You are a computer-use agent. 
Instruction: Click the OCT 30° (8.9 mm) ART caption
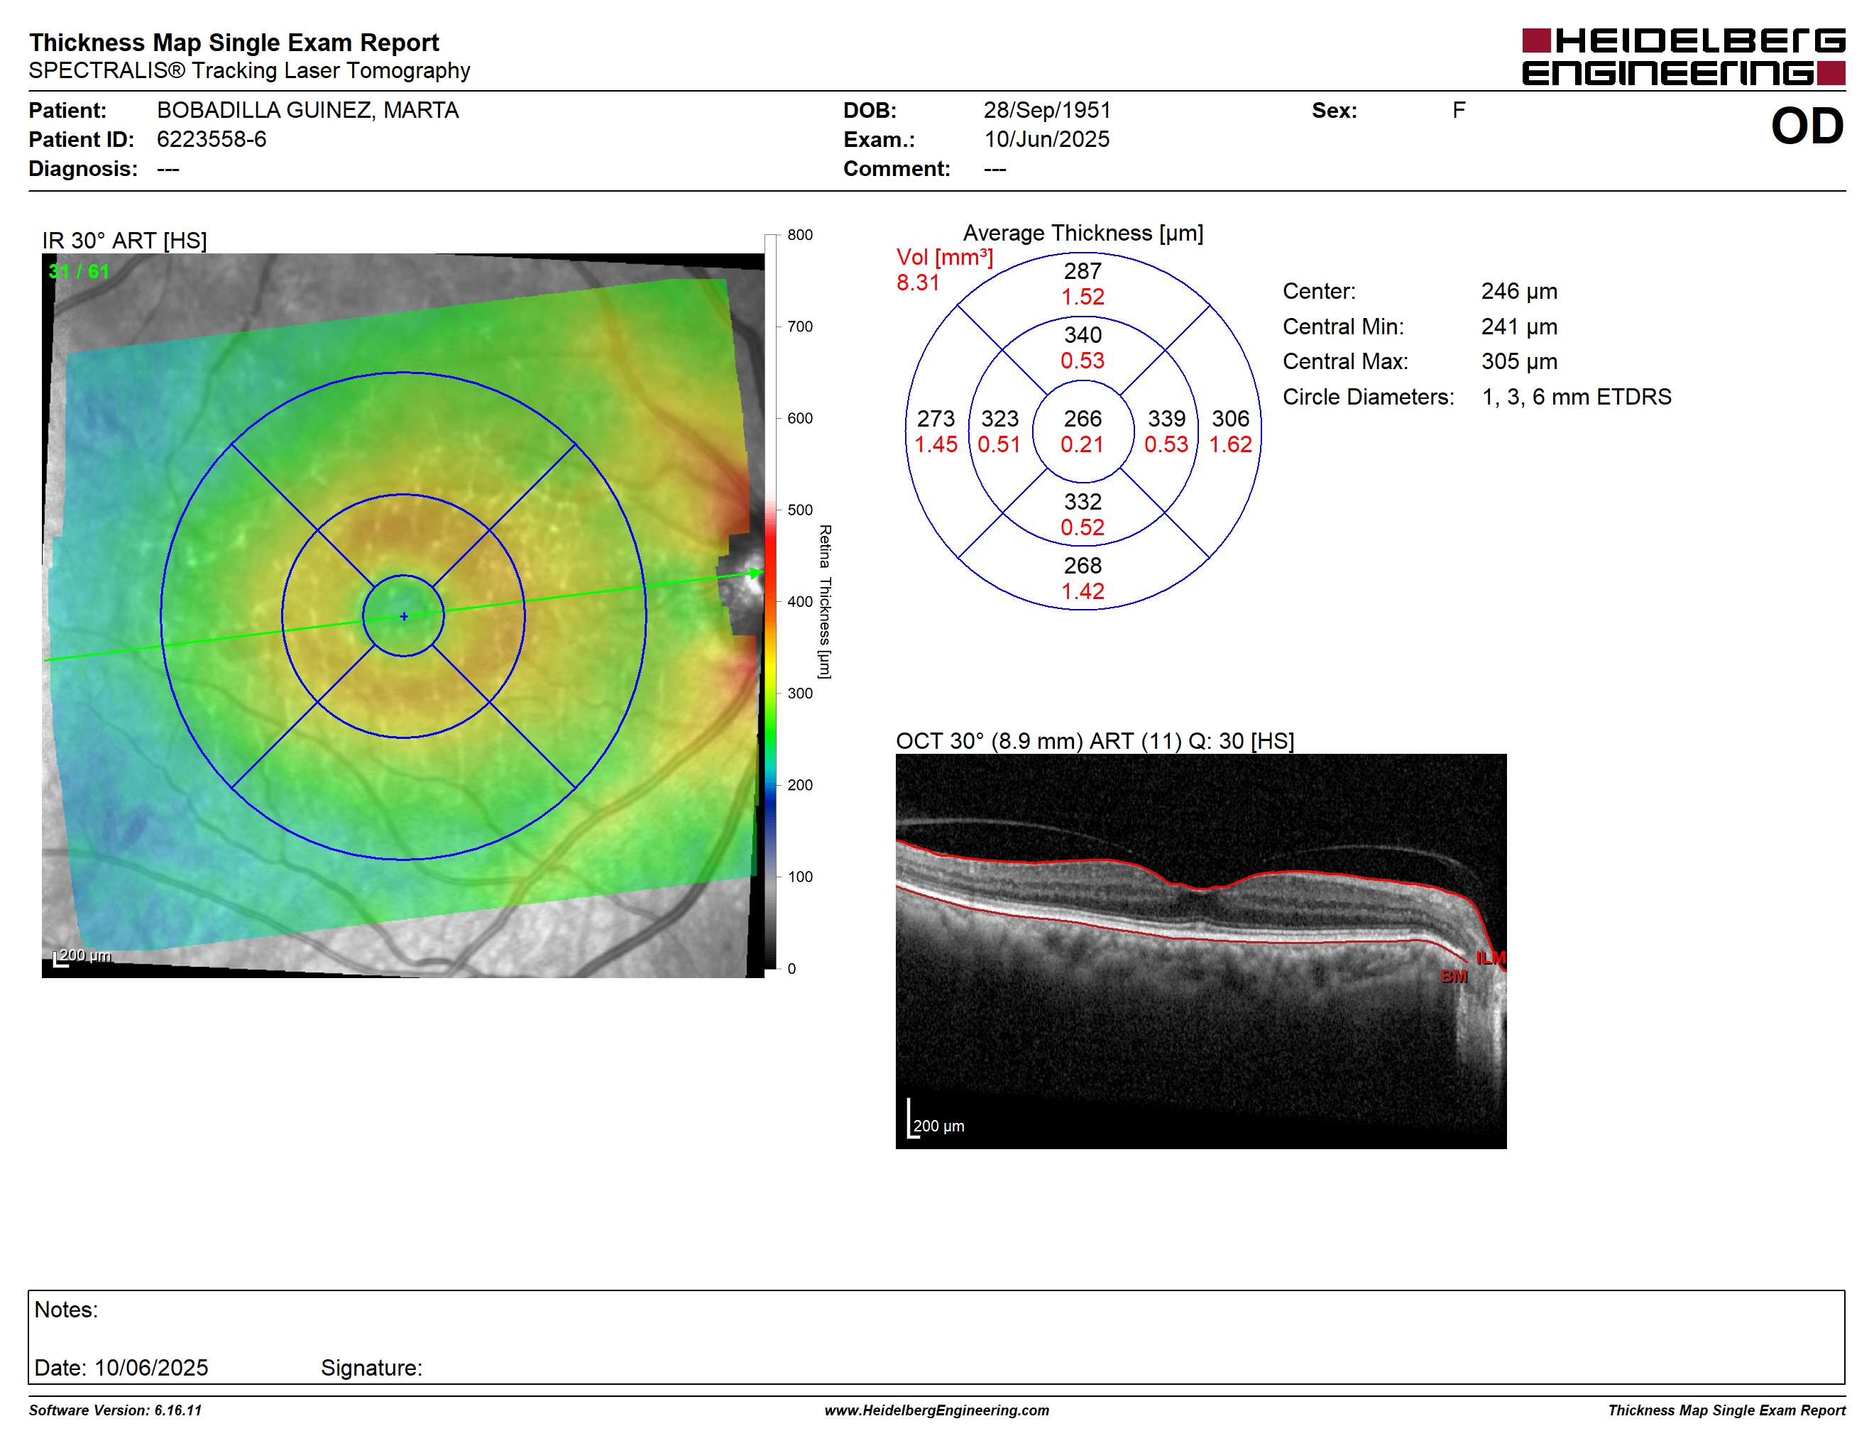(x=1095, y=740)
